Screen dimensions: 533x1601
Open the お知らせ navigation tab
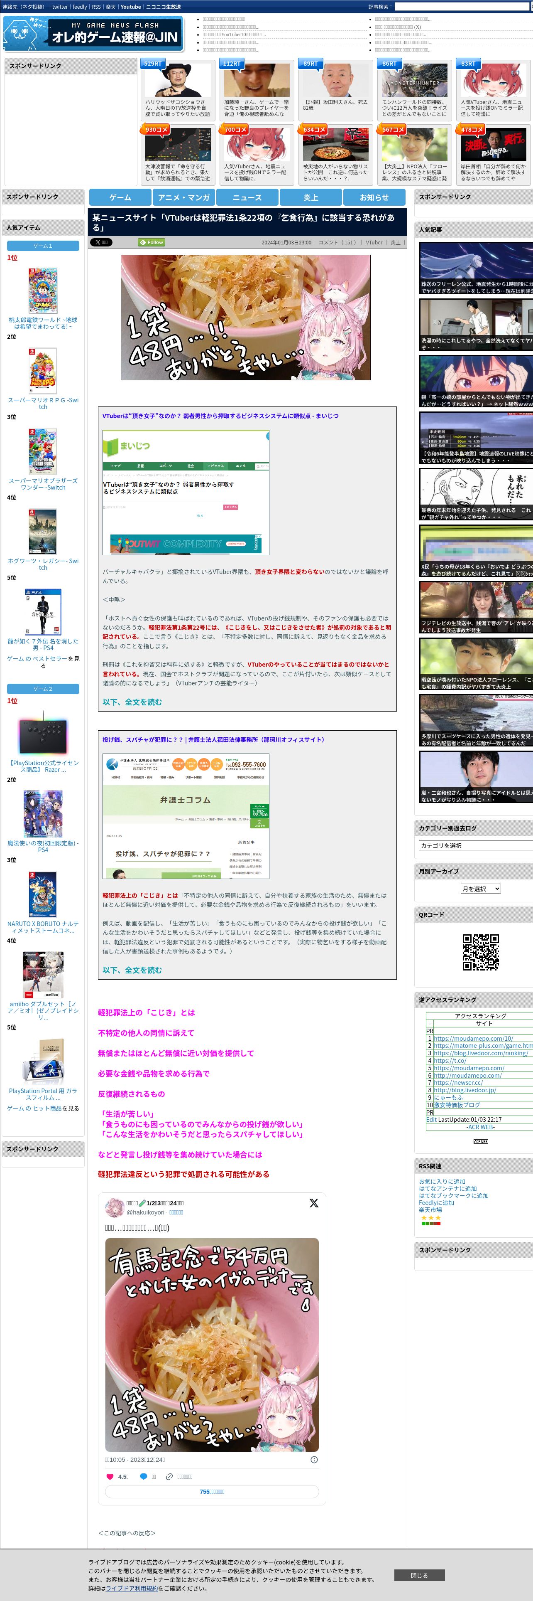(374, 197)
